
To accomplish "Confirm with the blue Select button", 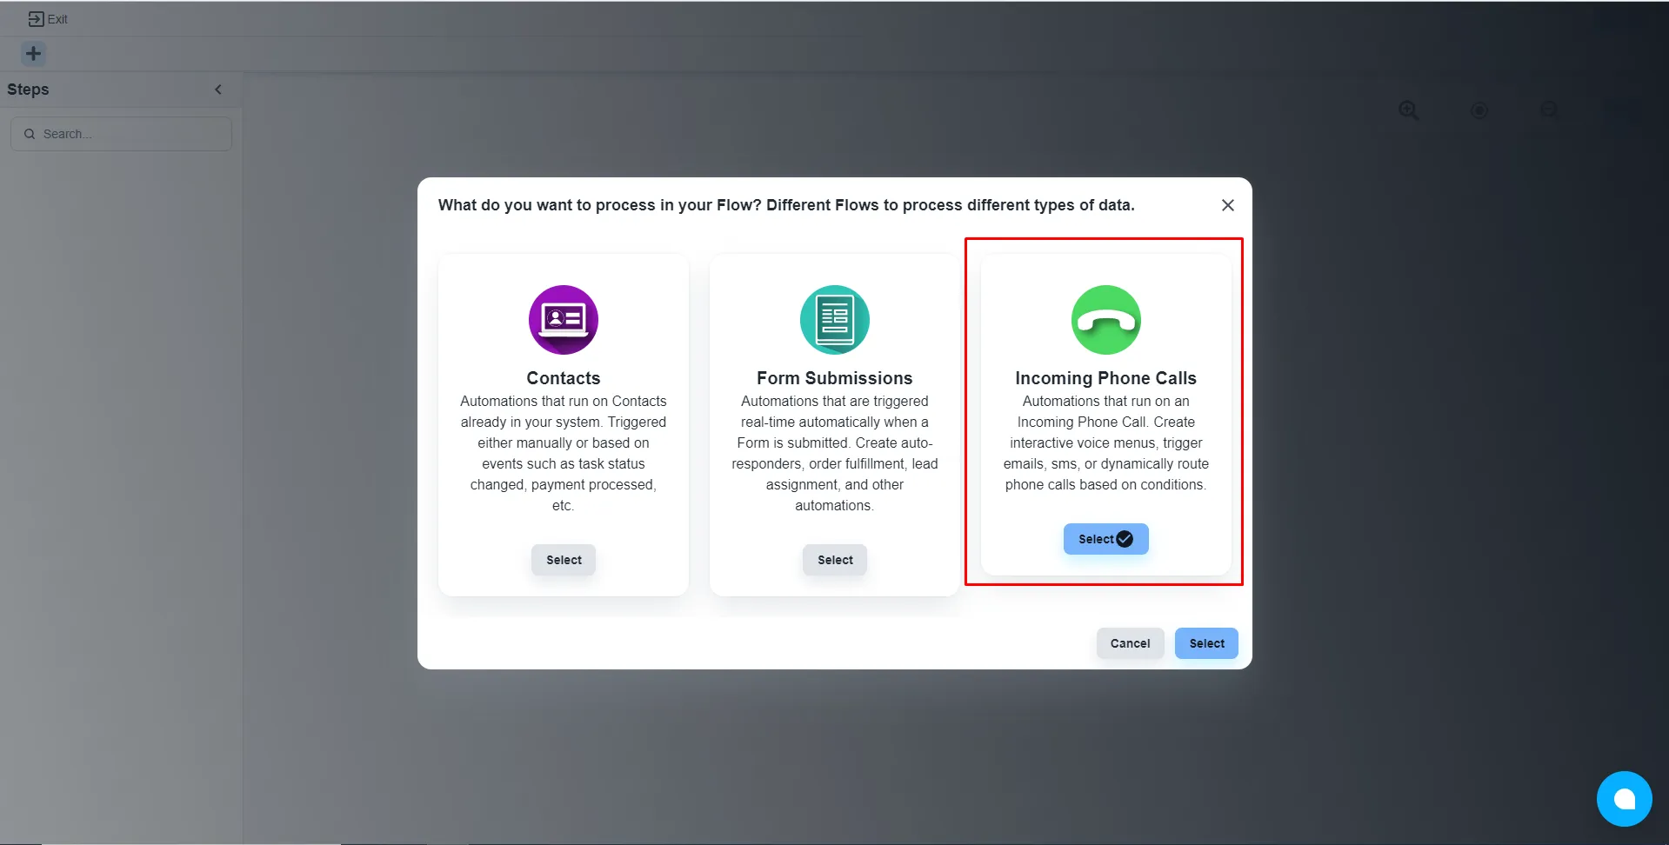I will [1206, 643].
